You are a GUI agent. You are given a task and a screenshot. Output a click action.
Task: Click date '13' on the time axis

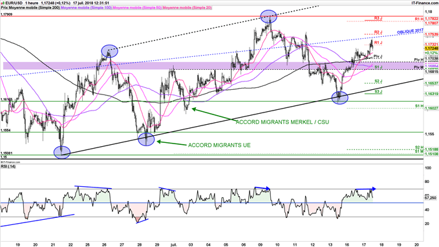coord(330,244)
